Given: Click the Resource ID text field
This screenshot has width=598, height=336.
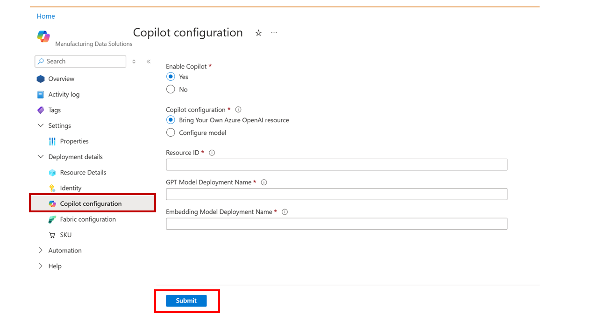Looking at the screenshot, I should click(x=336, y=164).
